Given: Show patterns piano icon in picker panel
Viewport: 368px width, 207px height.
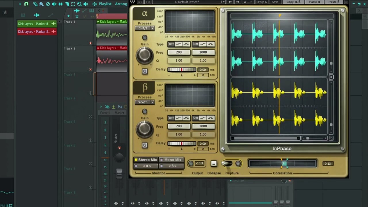Looking at the screenshot, I should pos(23,15).
